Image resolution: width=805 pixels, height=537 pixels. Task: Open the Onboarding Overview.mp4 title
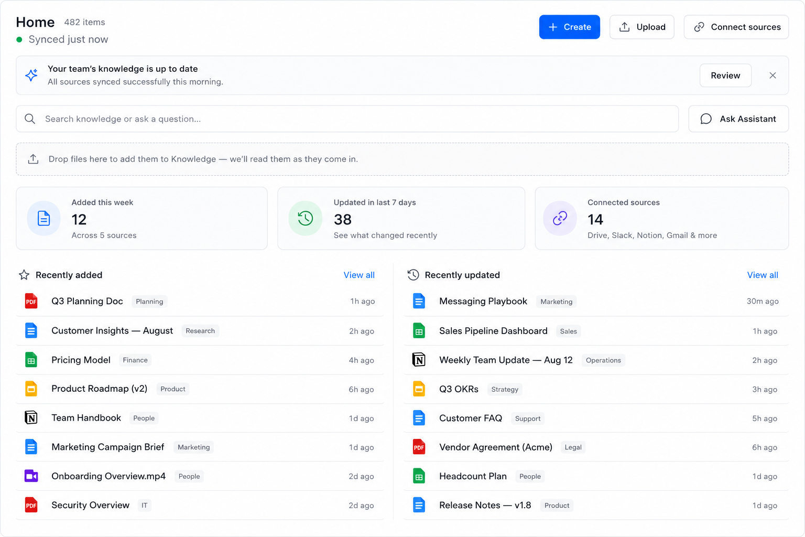click(108, 476)
